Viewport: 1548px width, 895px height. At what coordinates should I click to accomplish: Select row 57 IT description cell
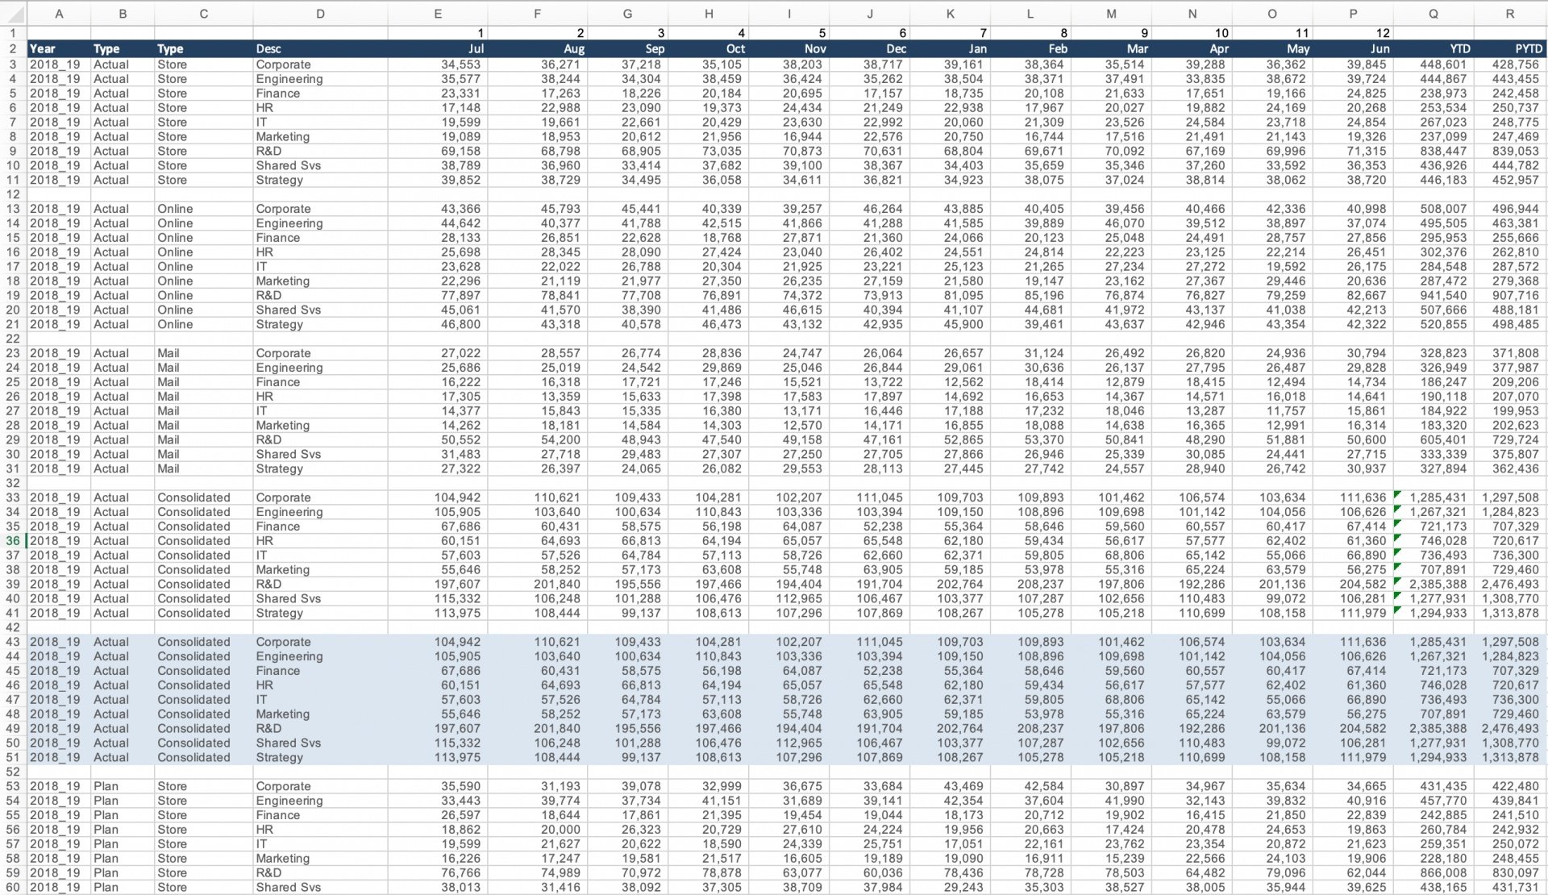point(320,844)
